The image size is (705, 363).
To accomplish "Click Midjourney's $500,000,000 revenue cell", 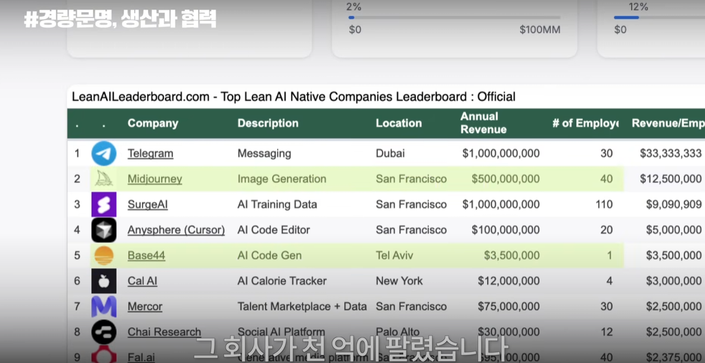I will 506,179.
